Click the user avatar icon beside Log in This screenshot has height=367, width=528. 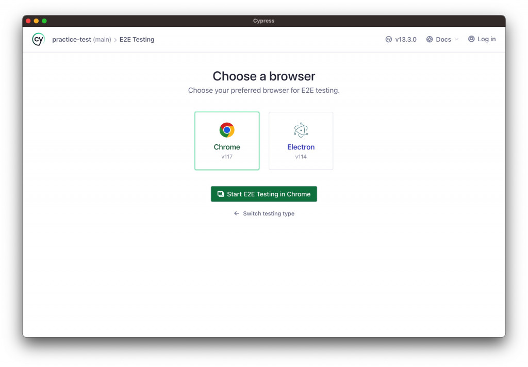(471, 39)
